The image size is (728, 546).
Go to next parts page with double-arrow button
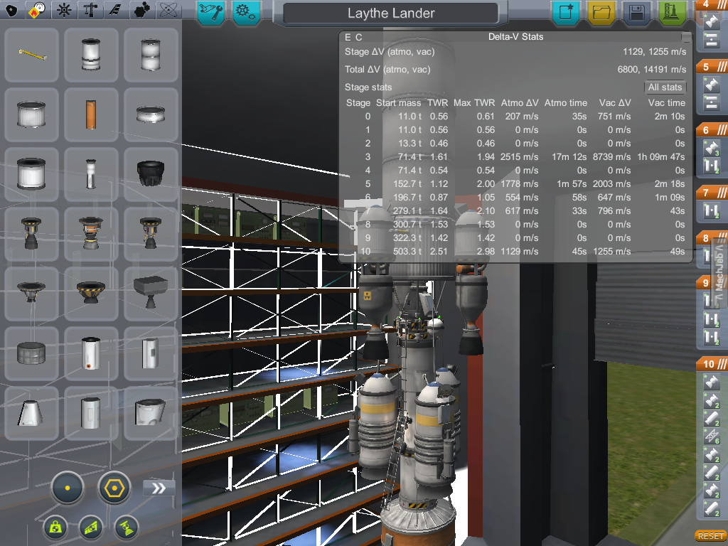coord(159,488)
